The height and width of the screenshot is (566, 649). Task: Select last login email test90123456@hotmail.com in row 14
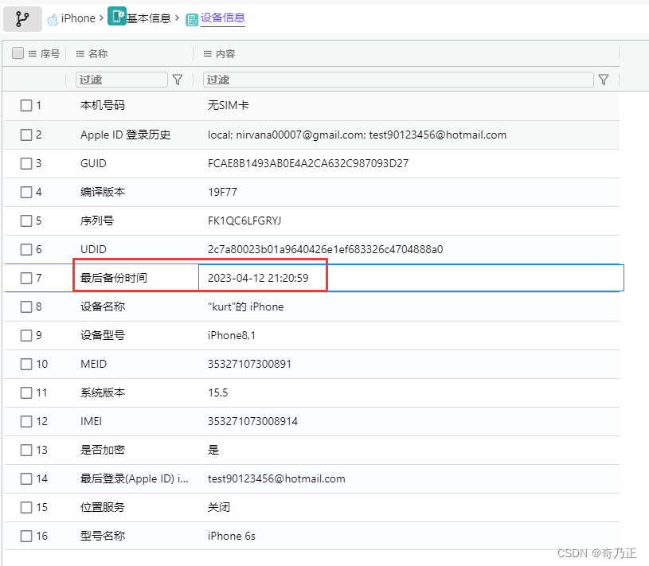(276, 478)
